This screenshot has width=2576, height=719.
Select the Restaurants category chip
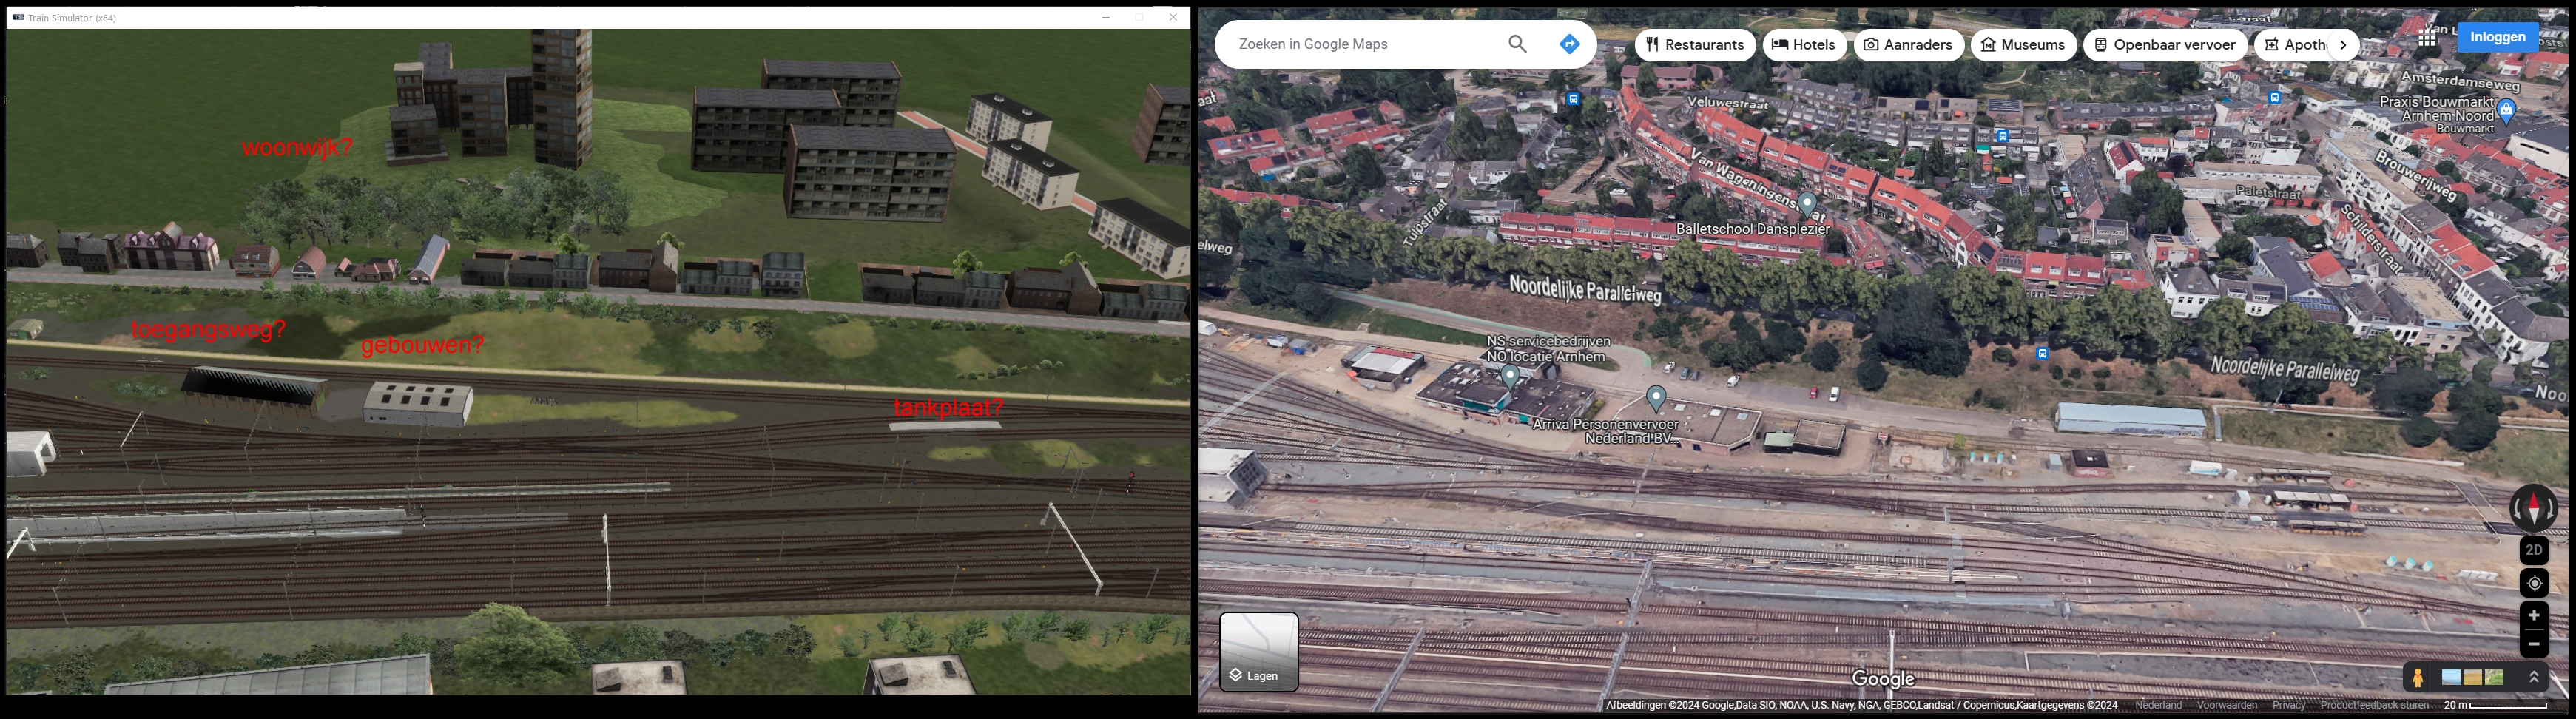pyautogui.click(x=1695, y=45)
